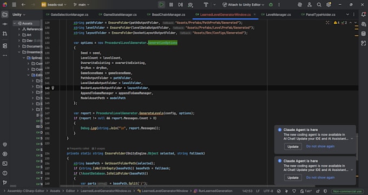The image size is (368, 195).
Task: Open the main hamburger menu
Action: click(14, 4)
